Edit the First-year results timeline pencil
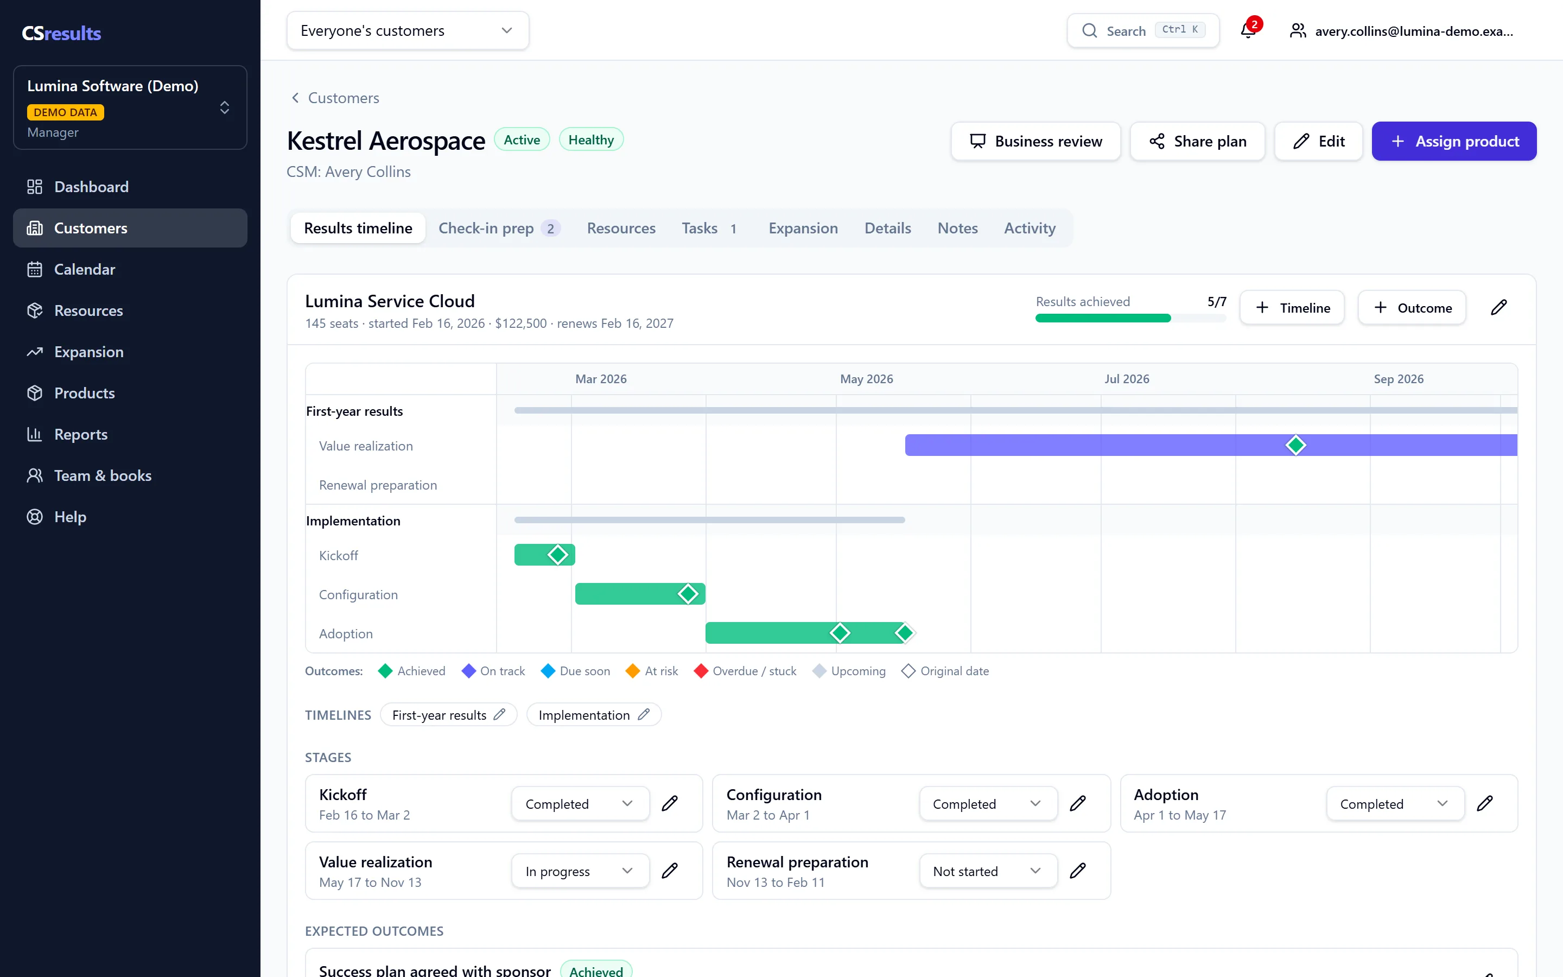The width and height of the screenshot is (1563, 977). coord(499,715)
